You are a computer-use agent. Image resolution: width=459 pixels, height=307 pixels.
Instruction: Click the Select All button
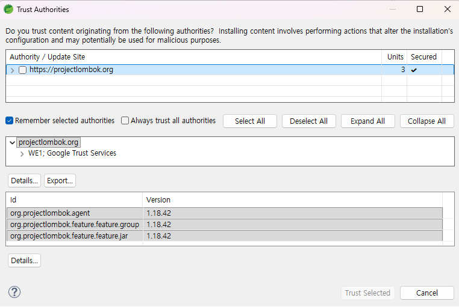[250, 121]
